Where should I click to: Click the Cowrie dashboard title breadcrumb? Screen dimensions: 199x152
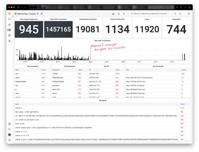[33, 14]
